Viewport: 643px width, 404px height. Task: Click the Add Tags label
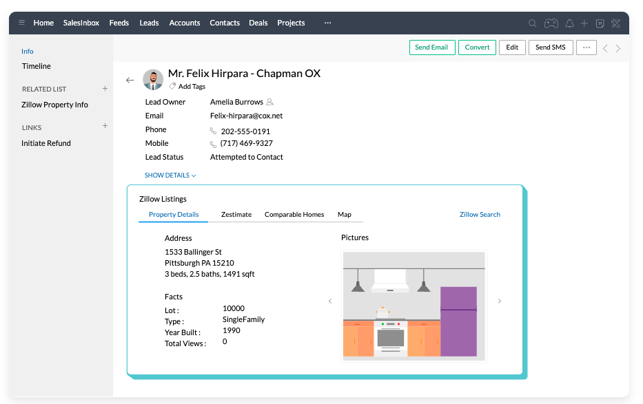[191, 86]
